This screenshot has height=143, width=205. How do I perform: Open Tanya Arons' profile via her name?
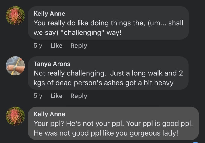(51, 64)
